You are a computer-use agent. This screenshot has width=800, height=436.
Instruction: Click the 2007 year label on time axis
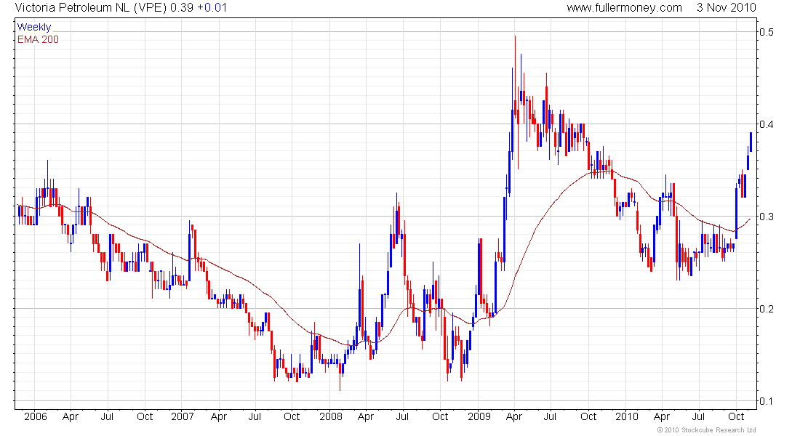[x=182, y=416]
